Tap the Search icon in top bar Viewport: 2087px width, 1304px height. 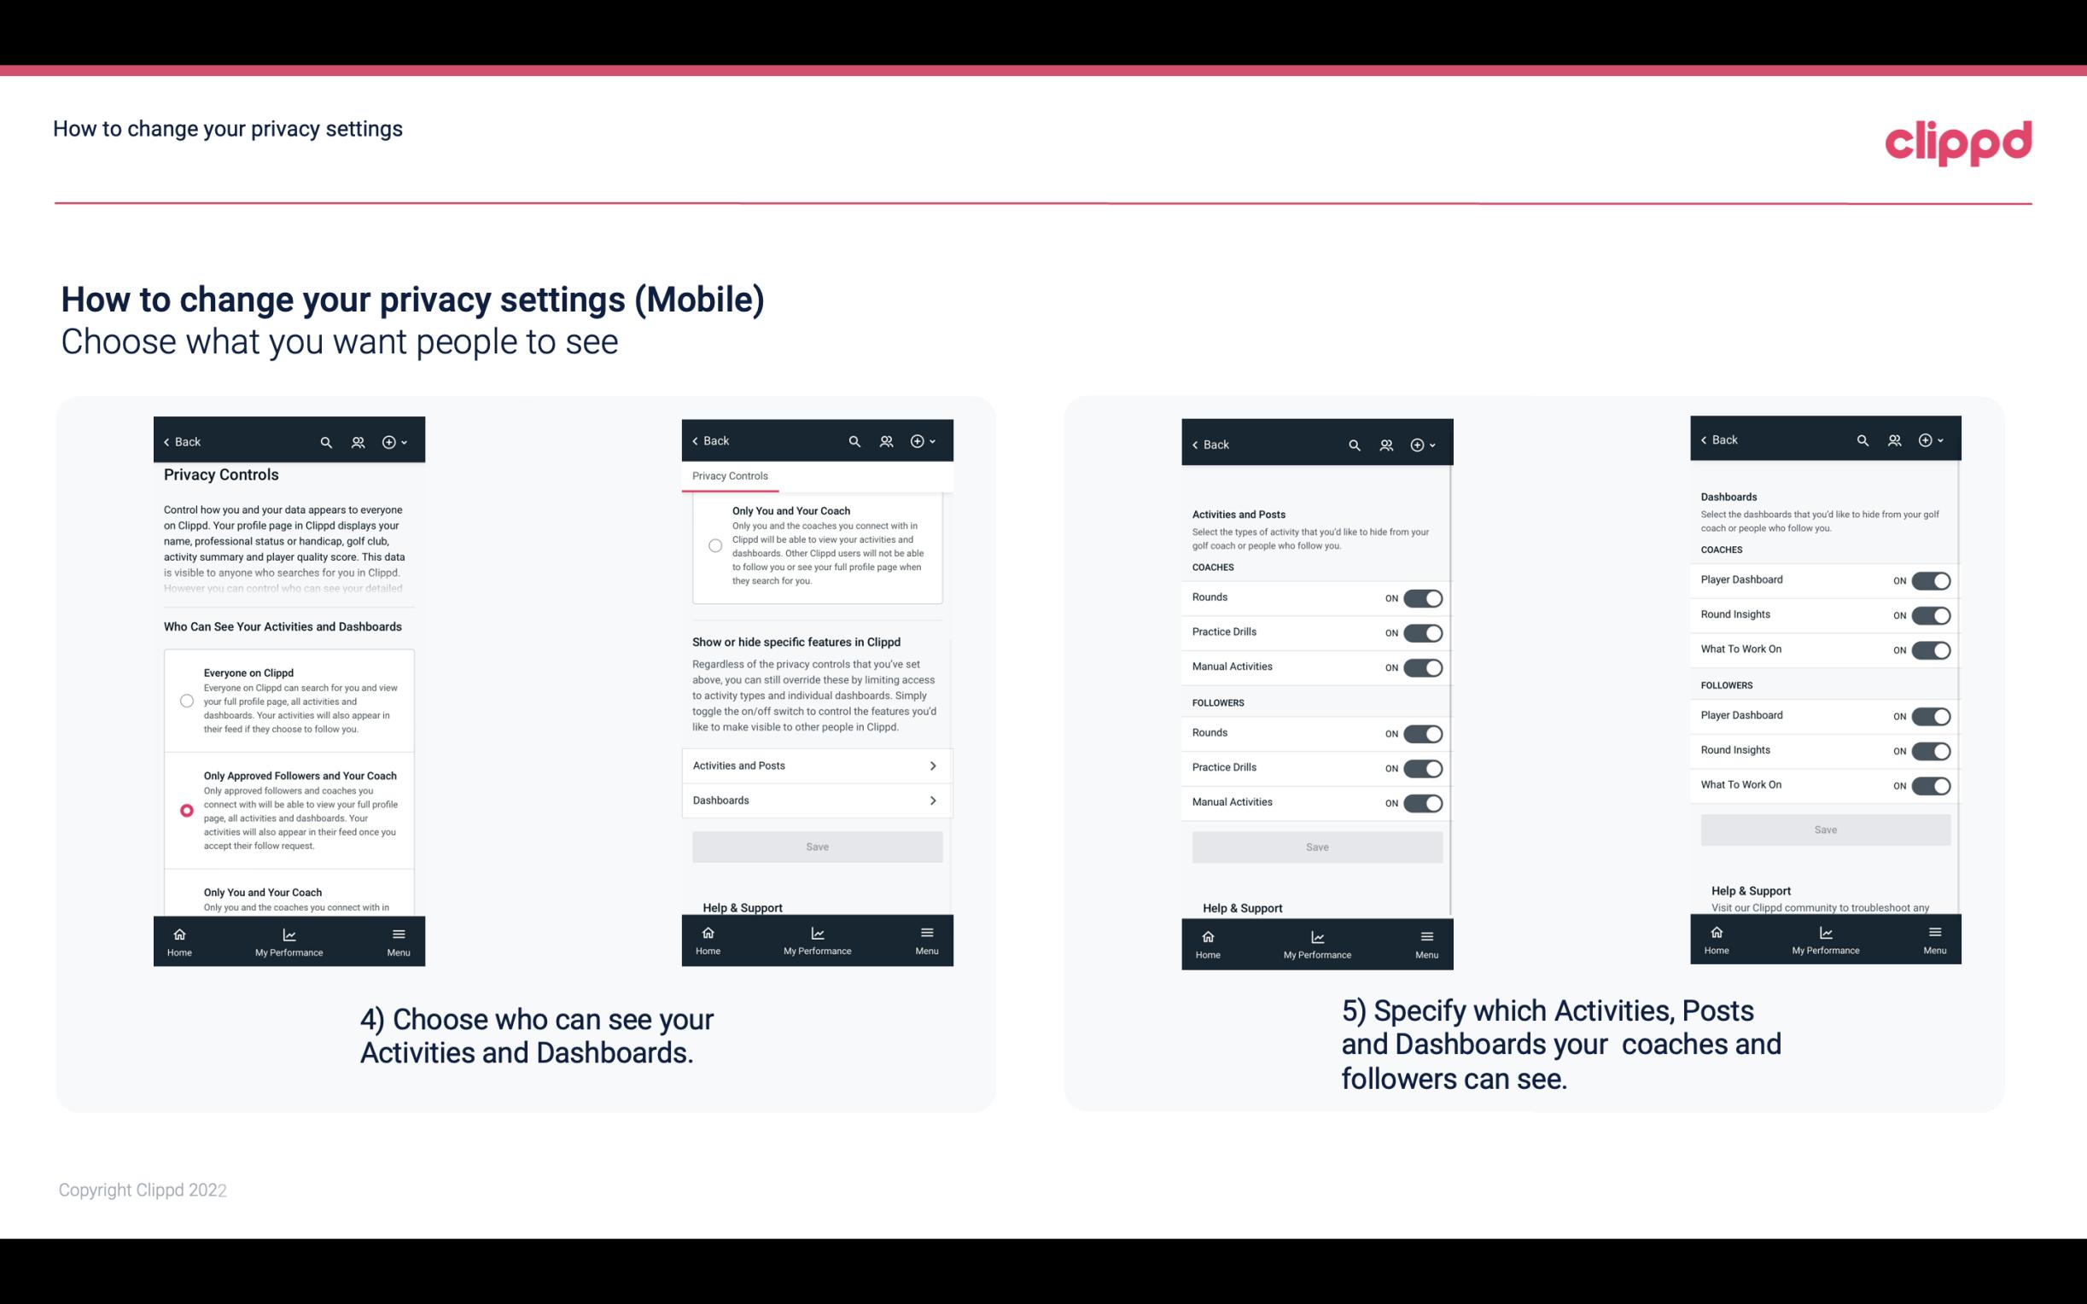coord(326,440)
